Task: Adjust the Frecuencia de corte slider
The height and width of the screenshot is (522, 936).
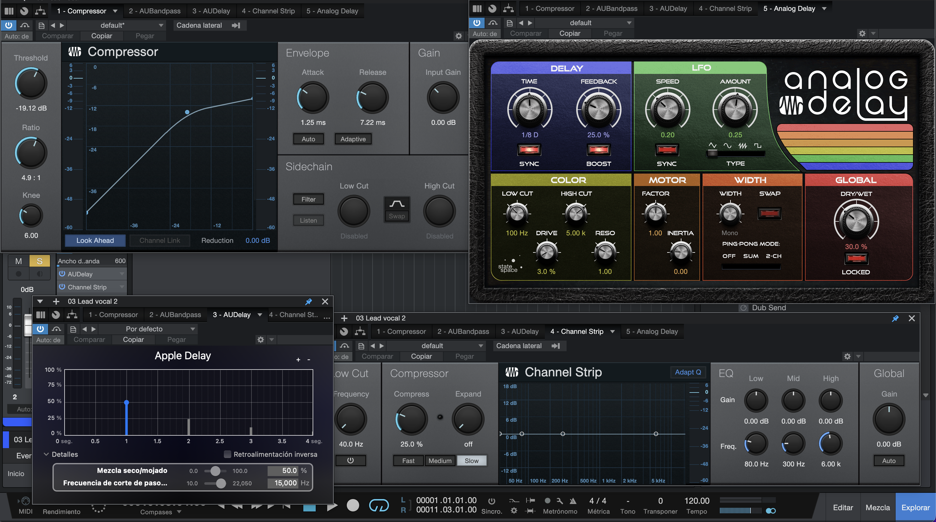Action: coord(220,483)
